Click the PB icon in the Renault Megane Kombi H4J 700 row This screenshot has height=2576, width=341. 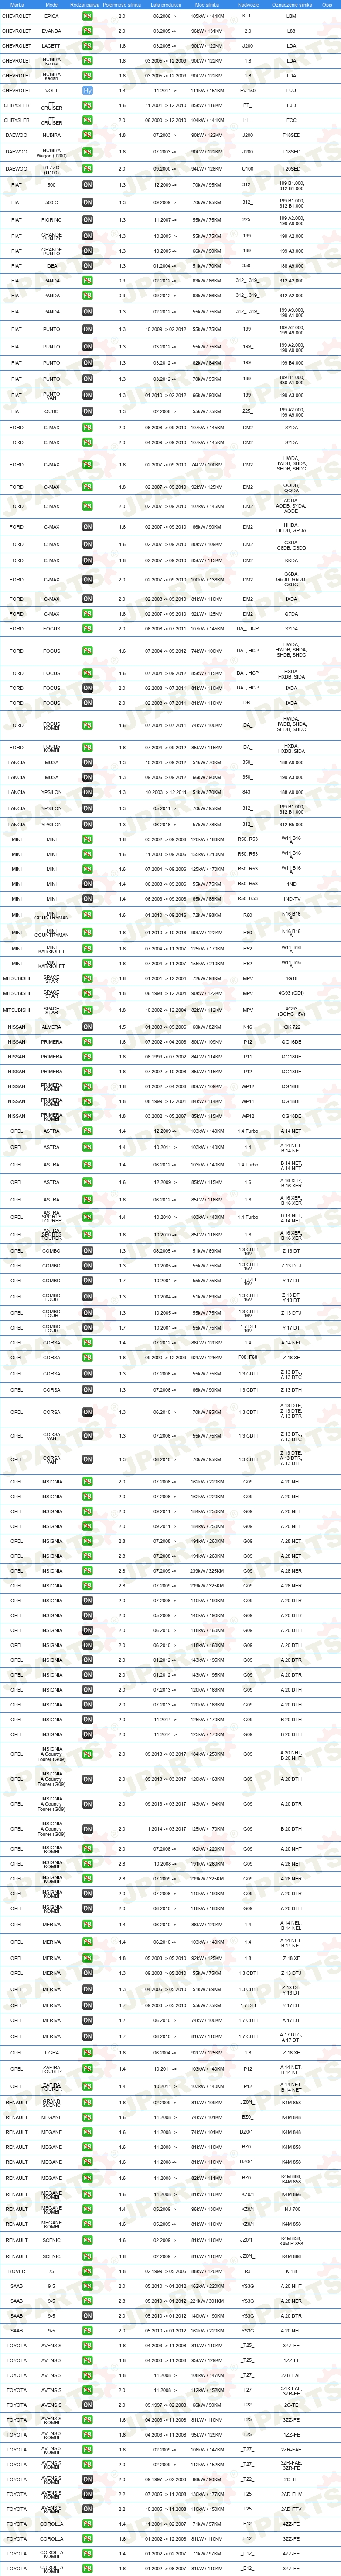(88, 2209)
